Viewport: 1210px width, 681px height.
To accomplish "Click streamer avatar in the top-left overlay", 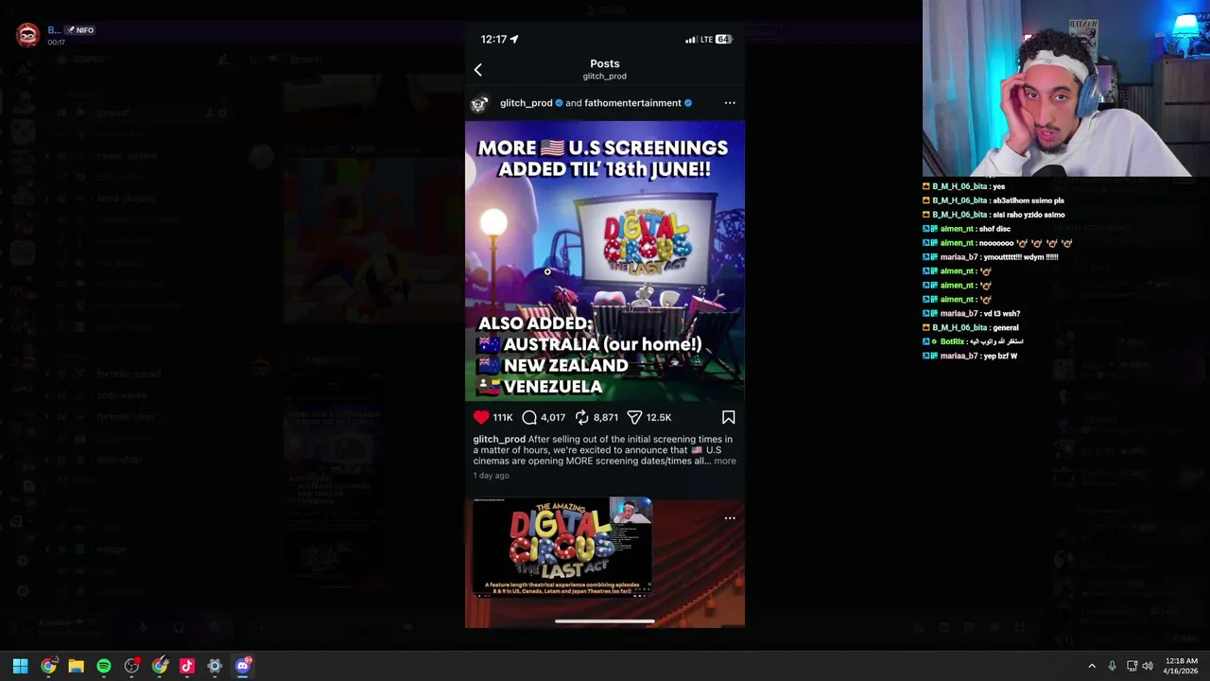I will 27,35.
